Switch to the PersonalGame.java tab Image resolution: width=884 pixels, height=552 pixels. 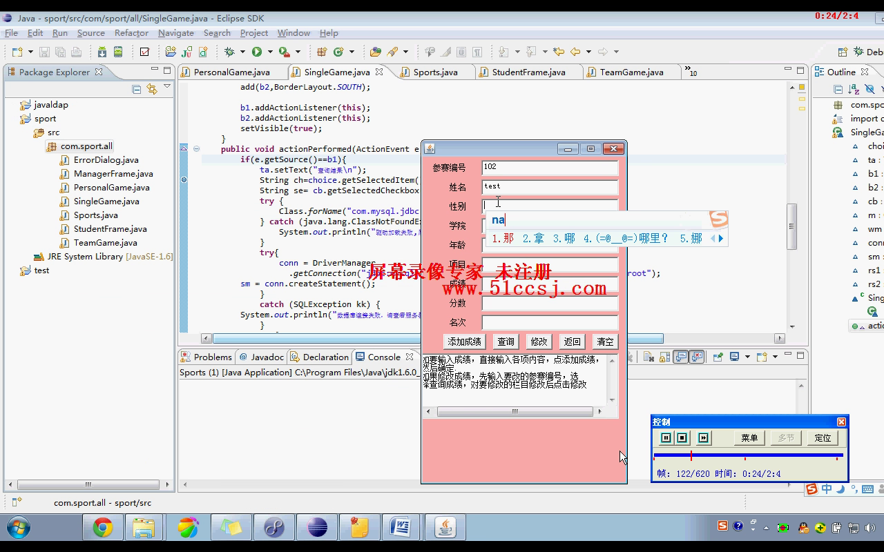(x=232, y=72)
